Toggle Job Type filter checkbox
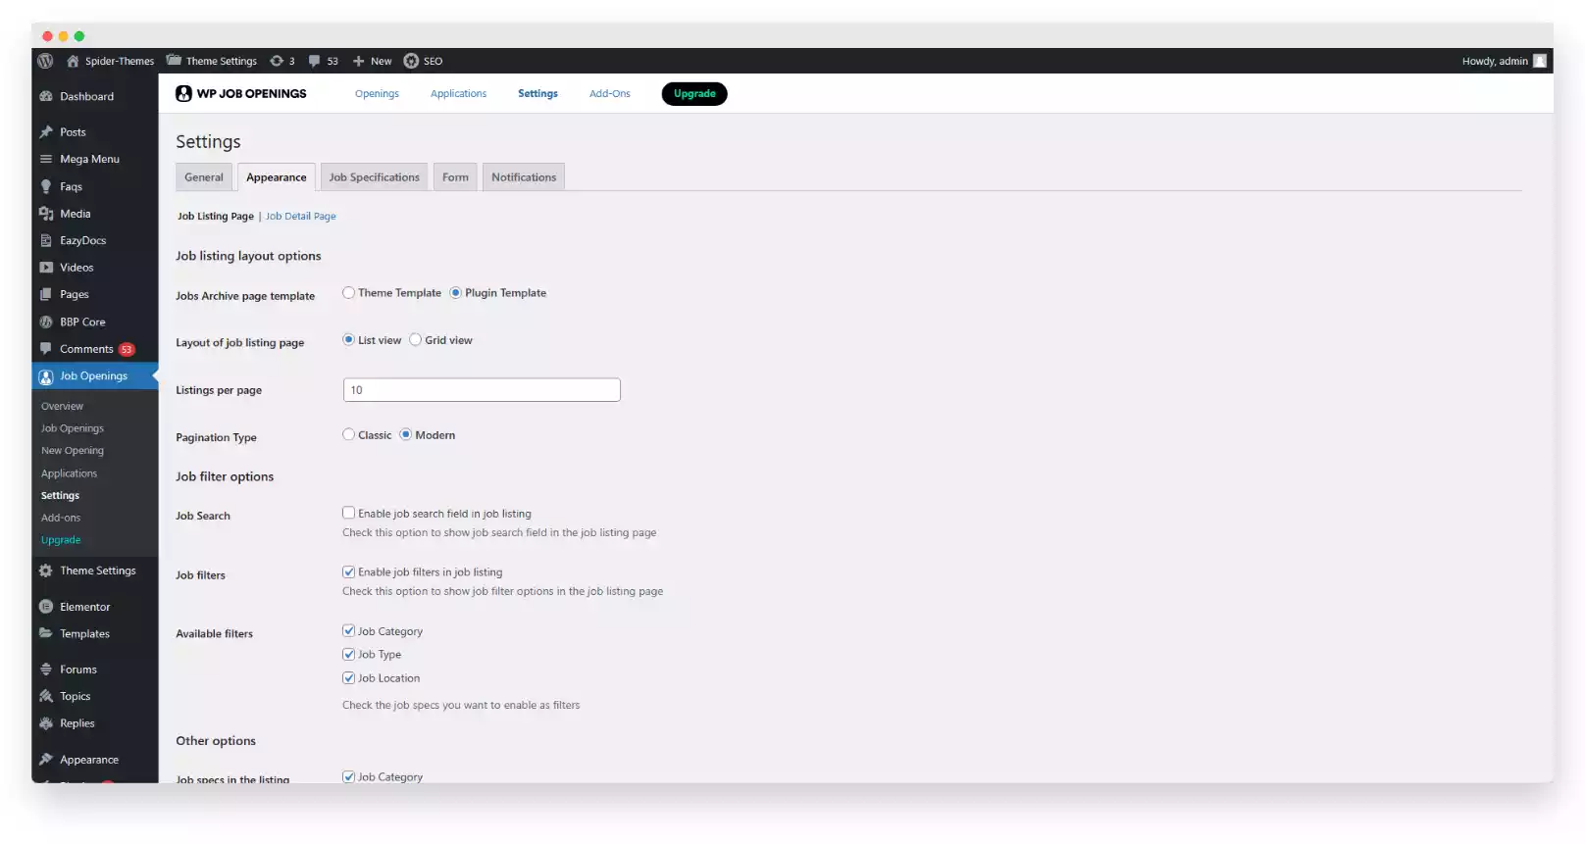Viewport: 1585px width, 844px height. point(348,654)
